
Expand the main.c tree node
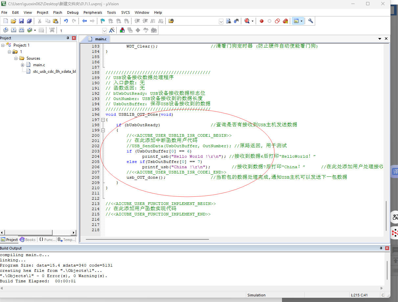[x=23, y=65]
